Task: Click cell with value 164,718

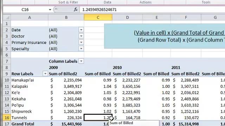Action: (133, 118)
